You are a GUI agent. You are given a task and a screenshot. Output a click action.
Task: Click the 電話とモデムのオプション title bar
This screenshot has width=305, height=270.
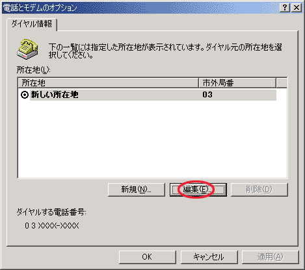pyautogui.click(x=141, y=8)
